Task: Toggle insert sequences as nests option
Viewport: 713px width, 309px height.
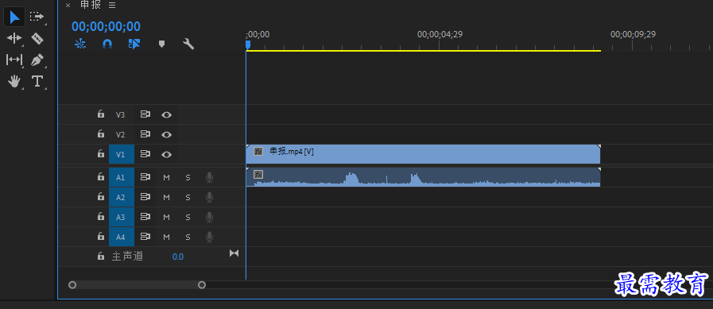Action: [80, 44]
